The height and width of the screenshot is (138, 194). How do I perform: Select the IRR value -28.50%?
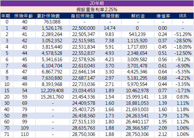[183, 41]
